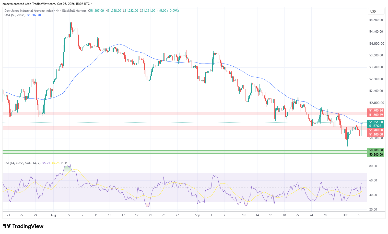Click the 50,800.00 price axis label
388x234 pixels.
click(376, 138)
